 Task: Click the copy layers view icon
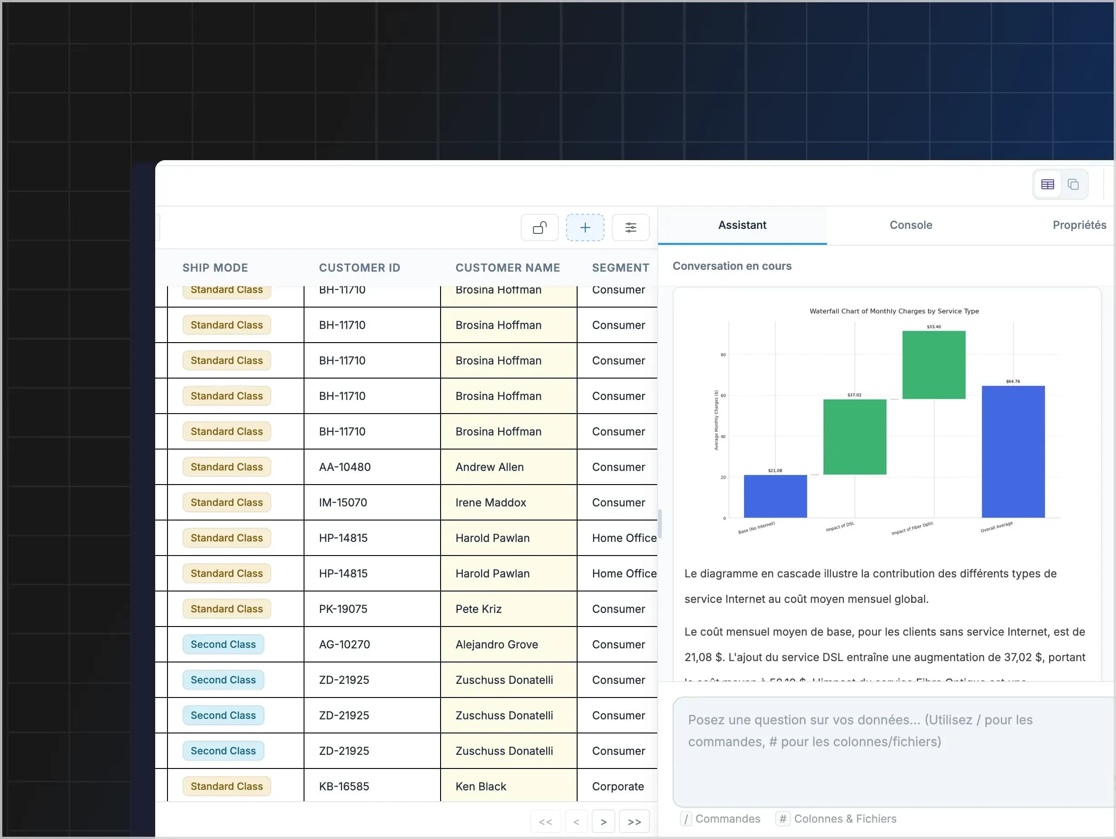point(1073,185)
